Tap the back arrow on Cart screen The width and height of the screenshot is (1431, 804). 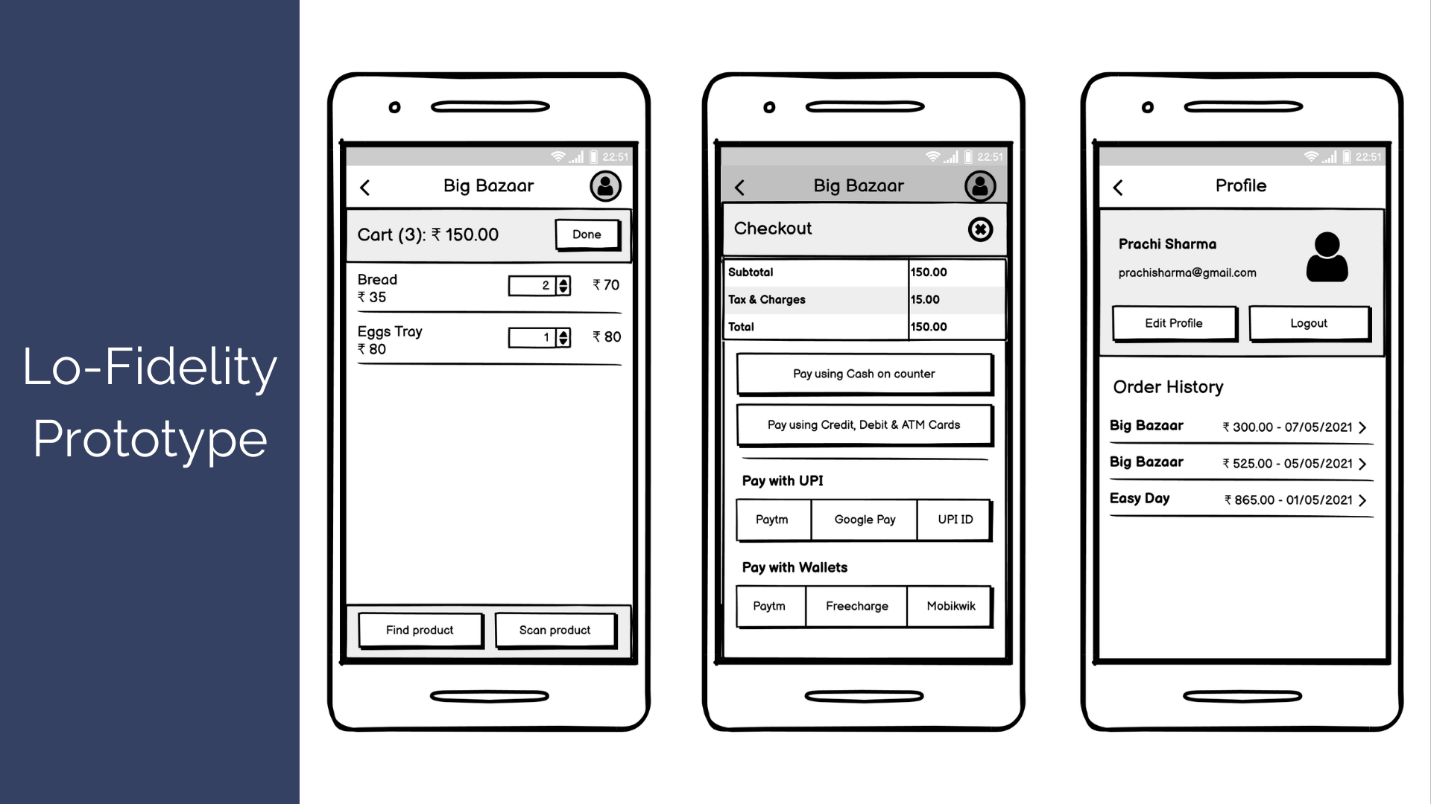(x=367, y=187)
